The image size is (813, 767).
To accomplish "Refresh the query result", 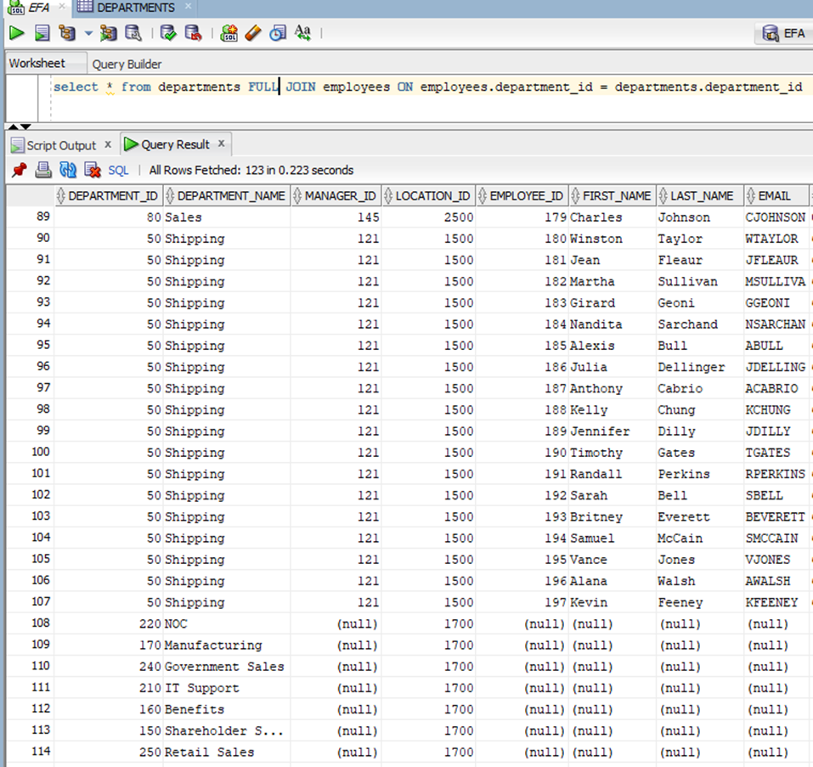I will point(68,170).
